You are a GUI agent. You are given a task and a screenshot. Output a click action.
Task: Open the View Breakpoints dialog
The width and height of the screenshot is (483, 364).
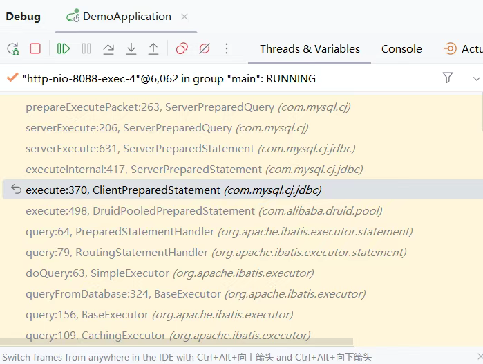click(x=182, y=48)
